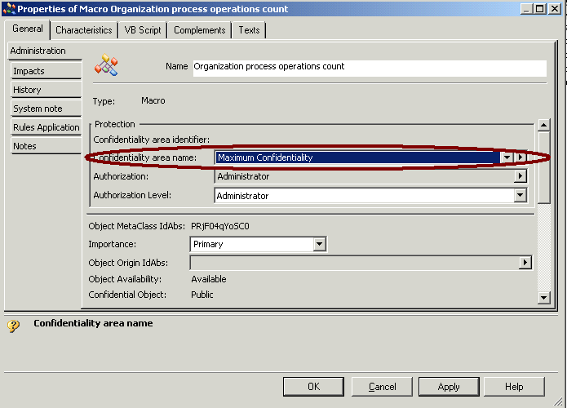Click the scroll down arrow of properties panel
The height and width of the screenshot is (408, 567).
(x=544, y=299)
